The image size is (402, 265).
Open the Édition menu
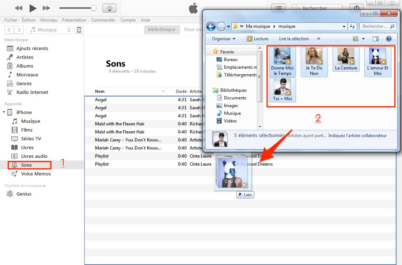pyautogui.click(x=29, y=20)
